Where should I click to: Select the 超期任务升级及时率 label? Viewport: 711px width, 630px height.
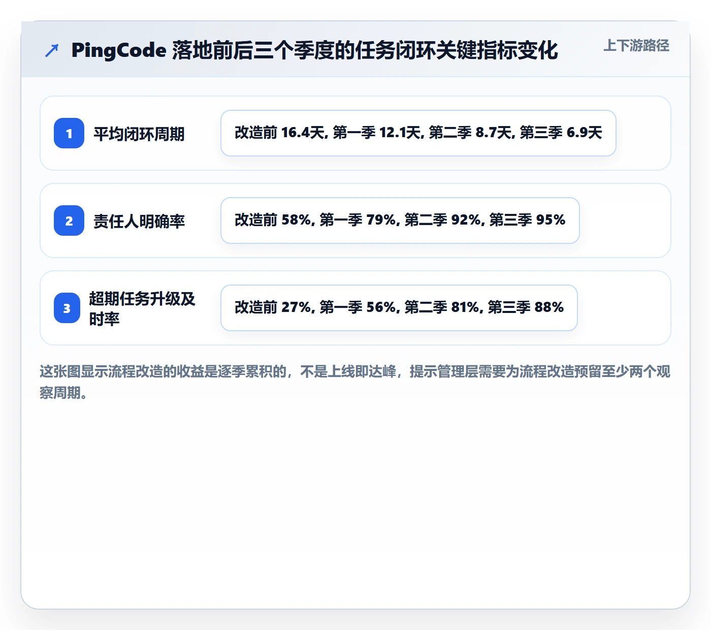point(142,308)
